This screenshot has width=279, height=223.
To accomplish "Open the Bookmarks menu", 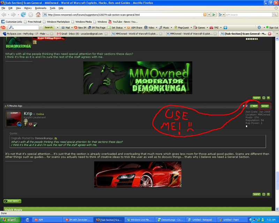I will [x=40, y=8].
